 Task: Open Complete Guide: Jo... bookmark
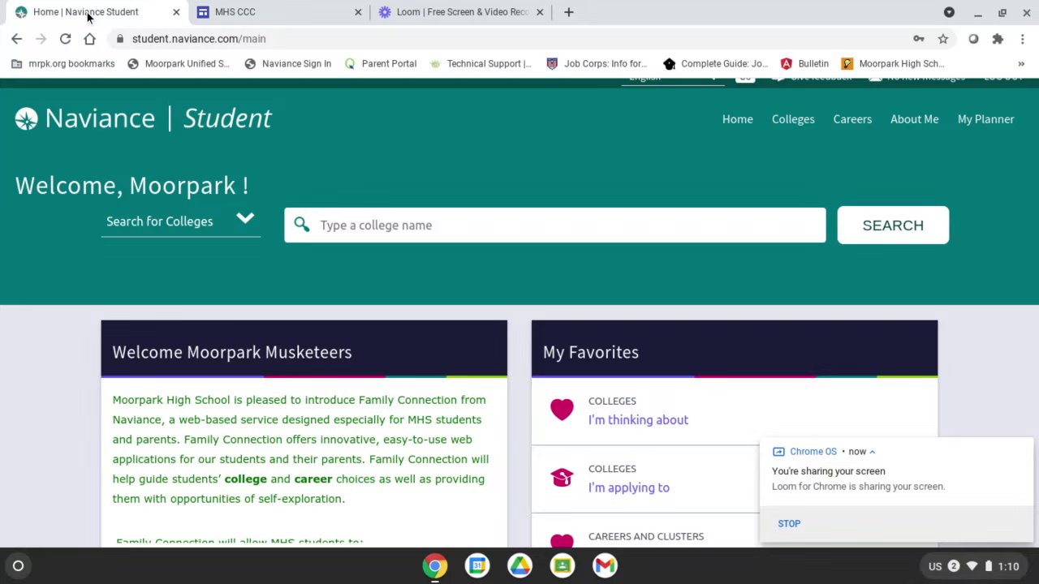[715, 64]
